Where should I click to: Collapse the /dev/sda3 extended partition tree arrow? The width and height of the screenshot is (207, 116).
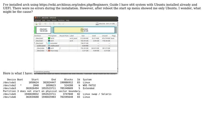pos(35,43)
